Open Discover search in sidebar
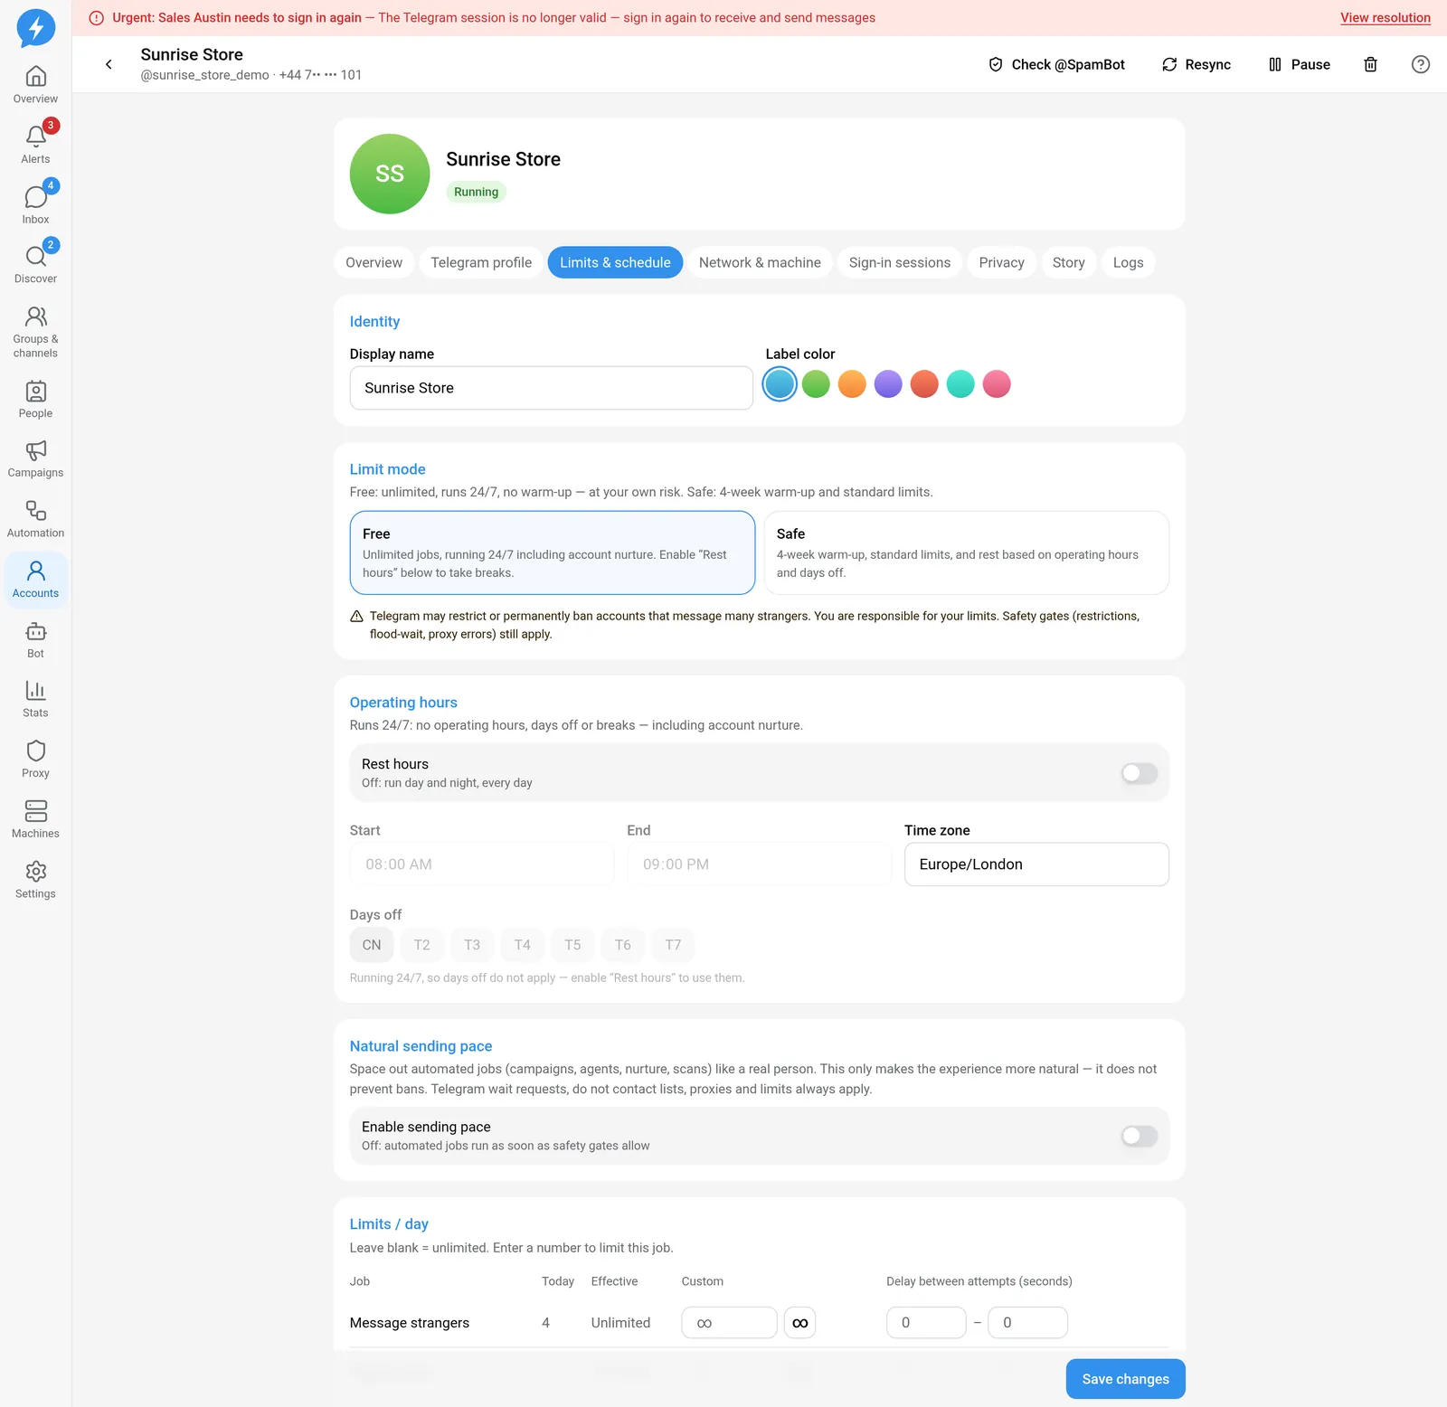1447x1407 pixels. coord(35,265)
